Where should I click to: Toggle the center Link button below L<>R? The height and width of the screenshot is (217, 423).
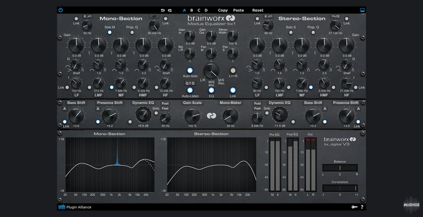pos(233,90)
